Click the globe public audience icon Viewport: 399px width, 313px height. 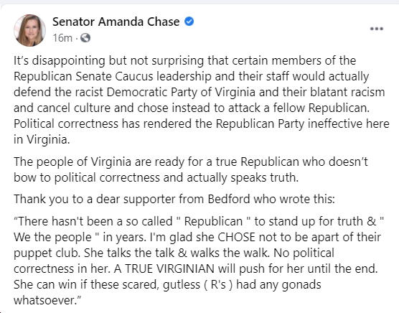pos(85,38)
